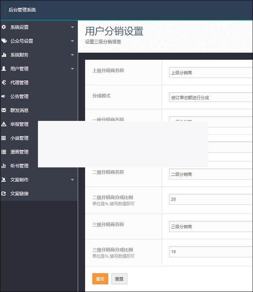Click the 上级分销商名称 input field
This screenshot has height=292, width=253.
click(x=211, y=73)
